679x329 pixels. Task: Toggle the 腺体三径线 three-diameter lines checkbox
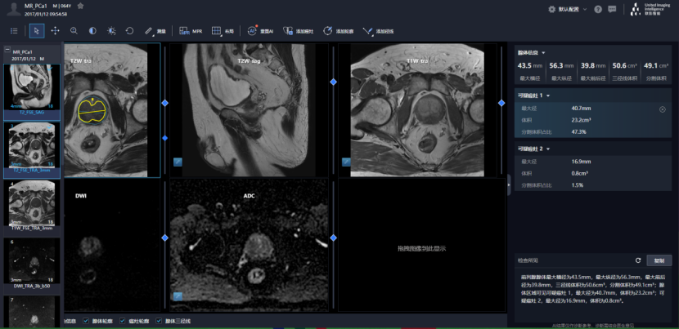(159, 321)
